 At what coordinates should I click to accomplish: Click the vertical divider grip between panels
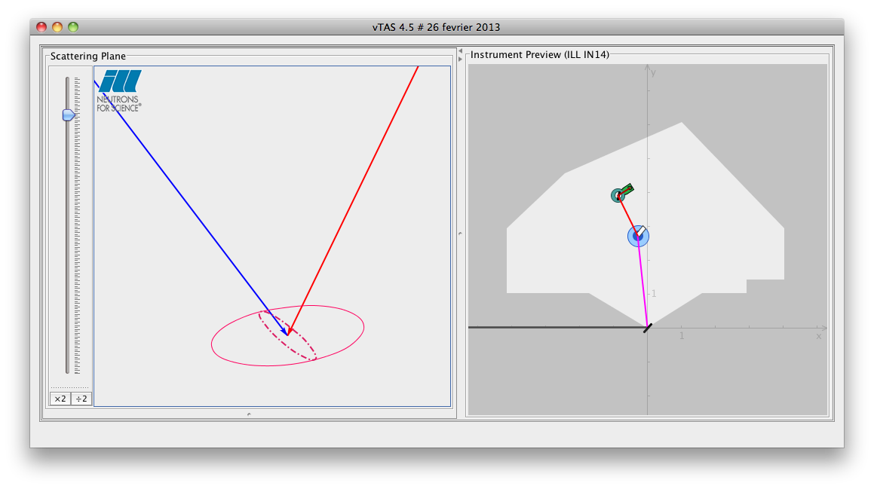tap(461, 234)
